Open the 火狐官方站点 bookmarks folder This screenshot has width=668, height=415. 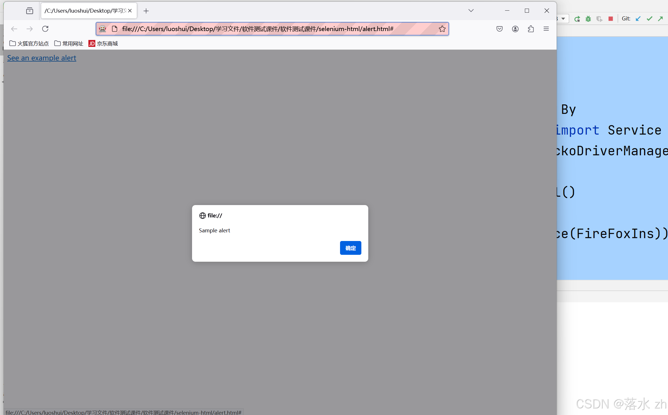(29, 43)
